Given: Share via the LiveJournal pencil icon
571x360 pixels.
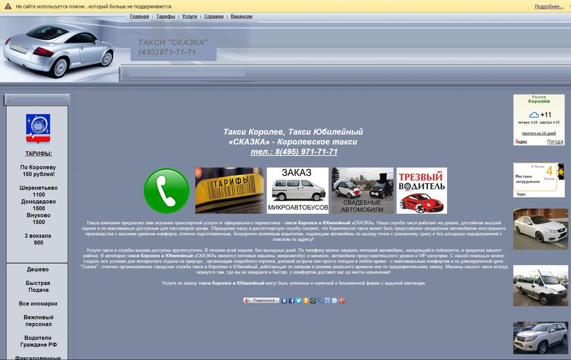Looking at the screenshot, I should point(320,301).
